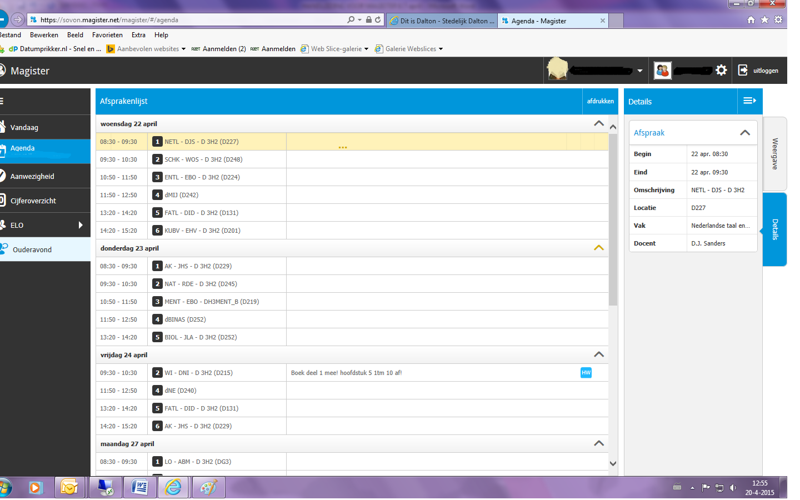Select the Details side tab
Screen dimensions: 800x500
click(774, 229)
